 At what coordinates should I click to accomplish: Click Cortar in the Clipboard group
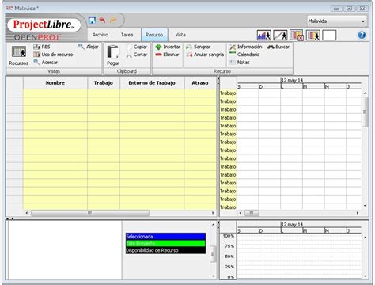[137, 55]
